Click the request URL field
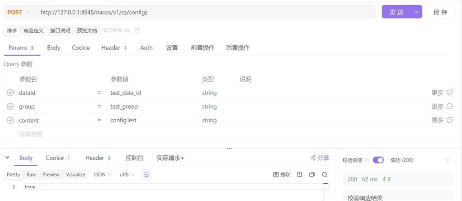Screen dimensions: 462x201 click(x=204, y=12)
